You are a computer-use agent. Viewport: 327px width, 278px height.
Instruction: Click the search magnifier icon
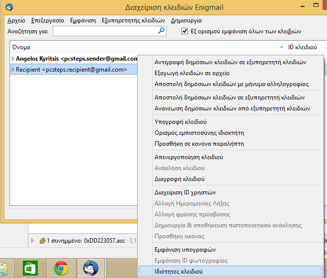(161, 31)
